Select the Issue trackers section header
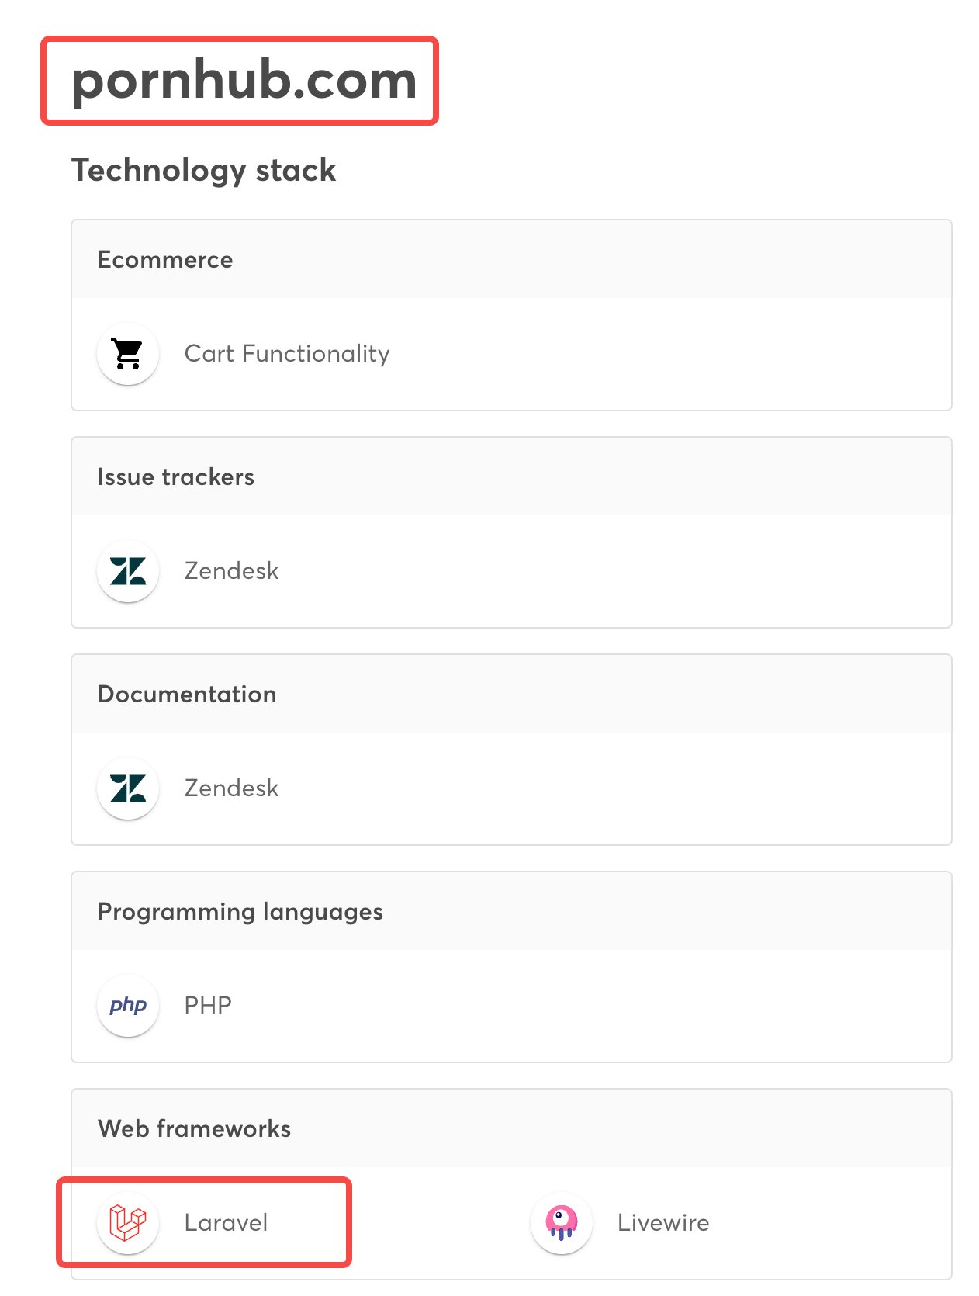The image size is (979, 1296). coord(176,477)
